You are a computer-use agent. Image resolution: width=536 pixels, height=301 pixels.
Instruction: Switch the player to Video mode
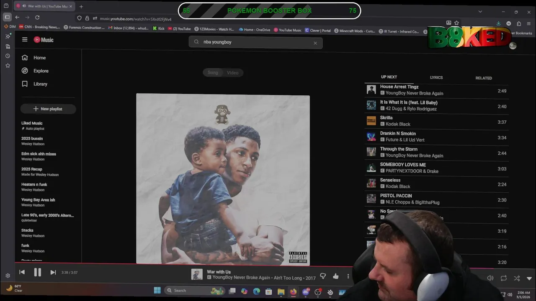pos(232,73)
